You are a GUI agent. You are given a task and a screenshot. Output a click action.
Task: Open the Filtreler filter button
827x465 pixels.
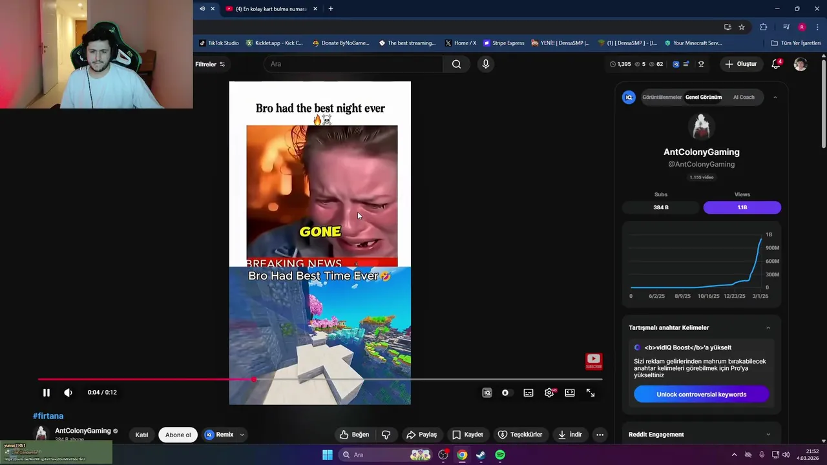210,64
